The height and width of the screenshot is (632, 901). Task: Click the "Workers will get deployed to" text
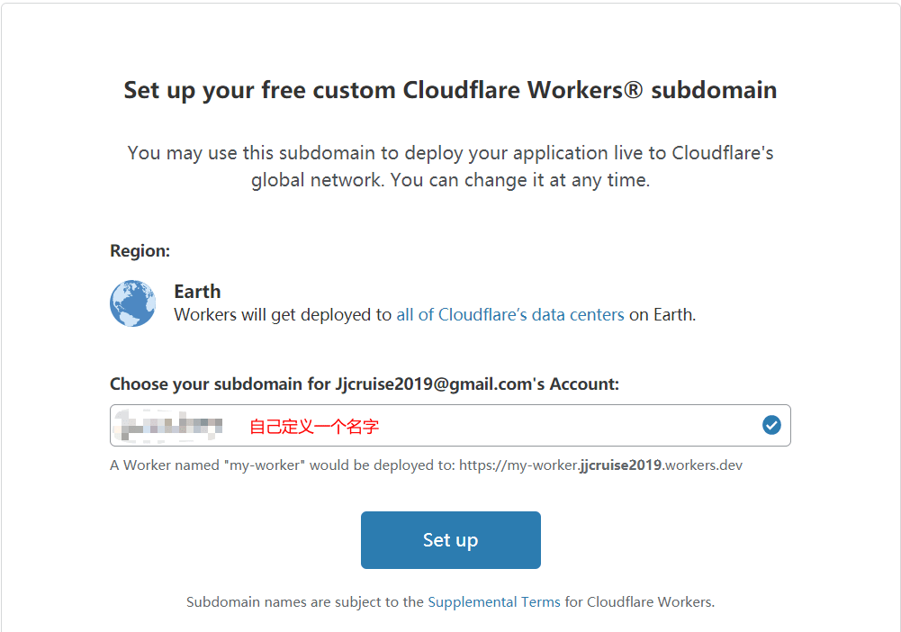tap(284, 315)
